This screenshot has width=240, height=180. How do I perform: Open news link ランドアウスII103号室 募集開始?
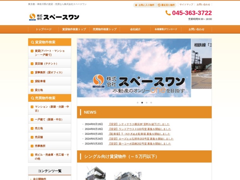pos(140,129)
